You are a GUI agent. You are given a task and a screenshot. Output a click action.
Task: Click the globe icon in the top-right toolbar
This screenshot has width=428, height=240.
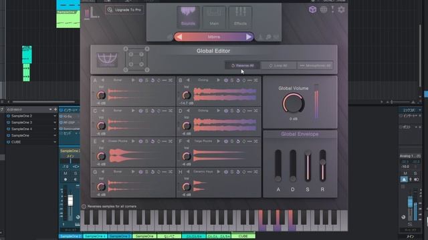(324, 9)
